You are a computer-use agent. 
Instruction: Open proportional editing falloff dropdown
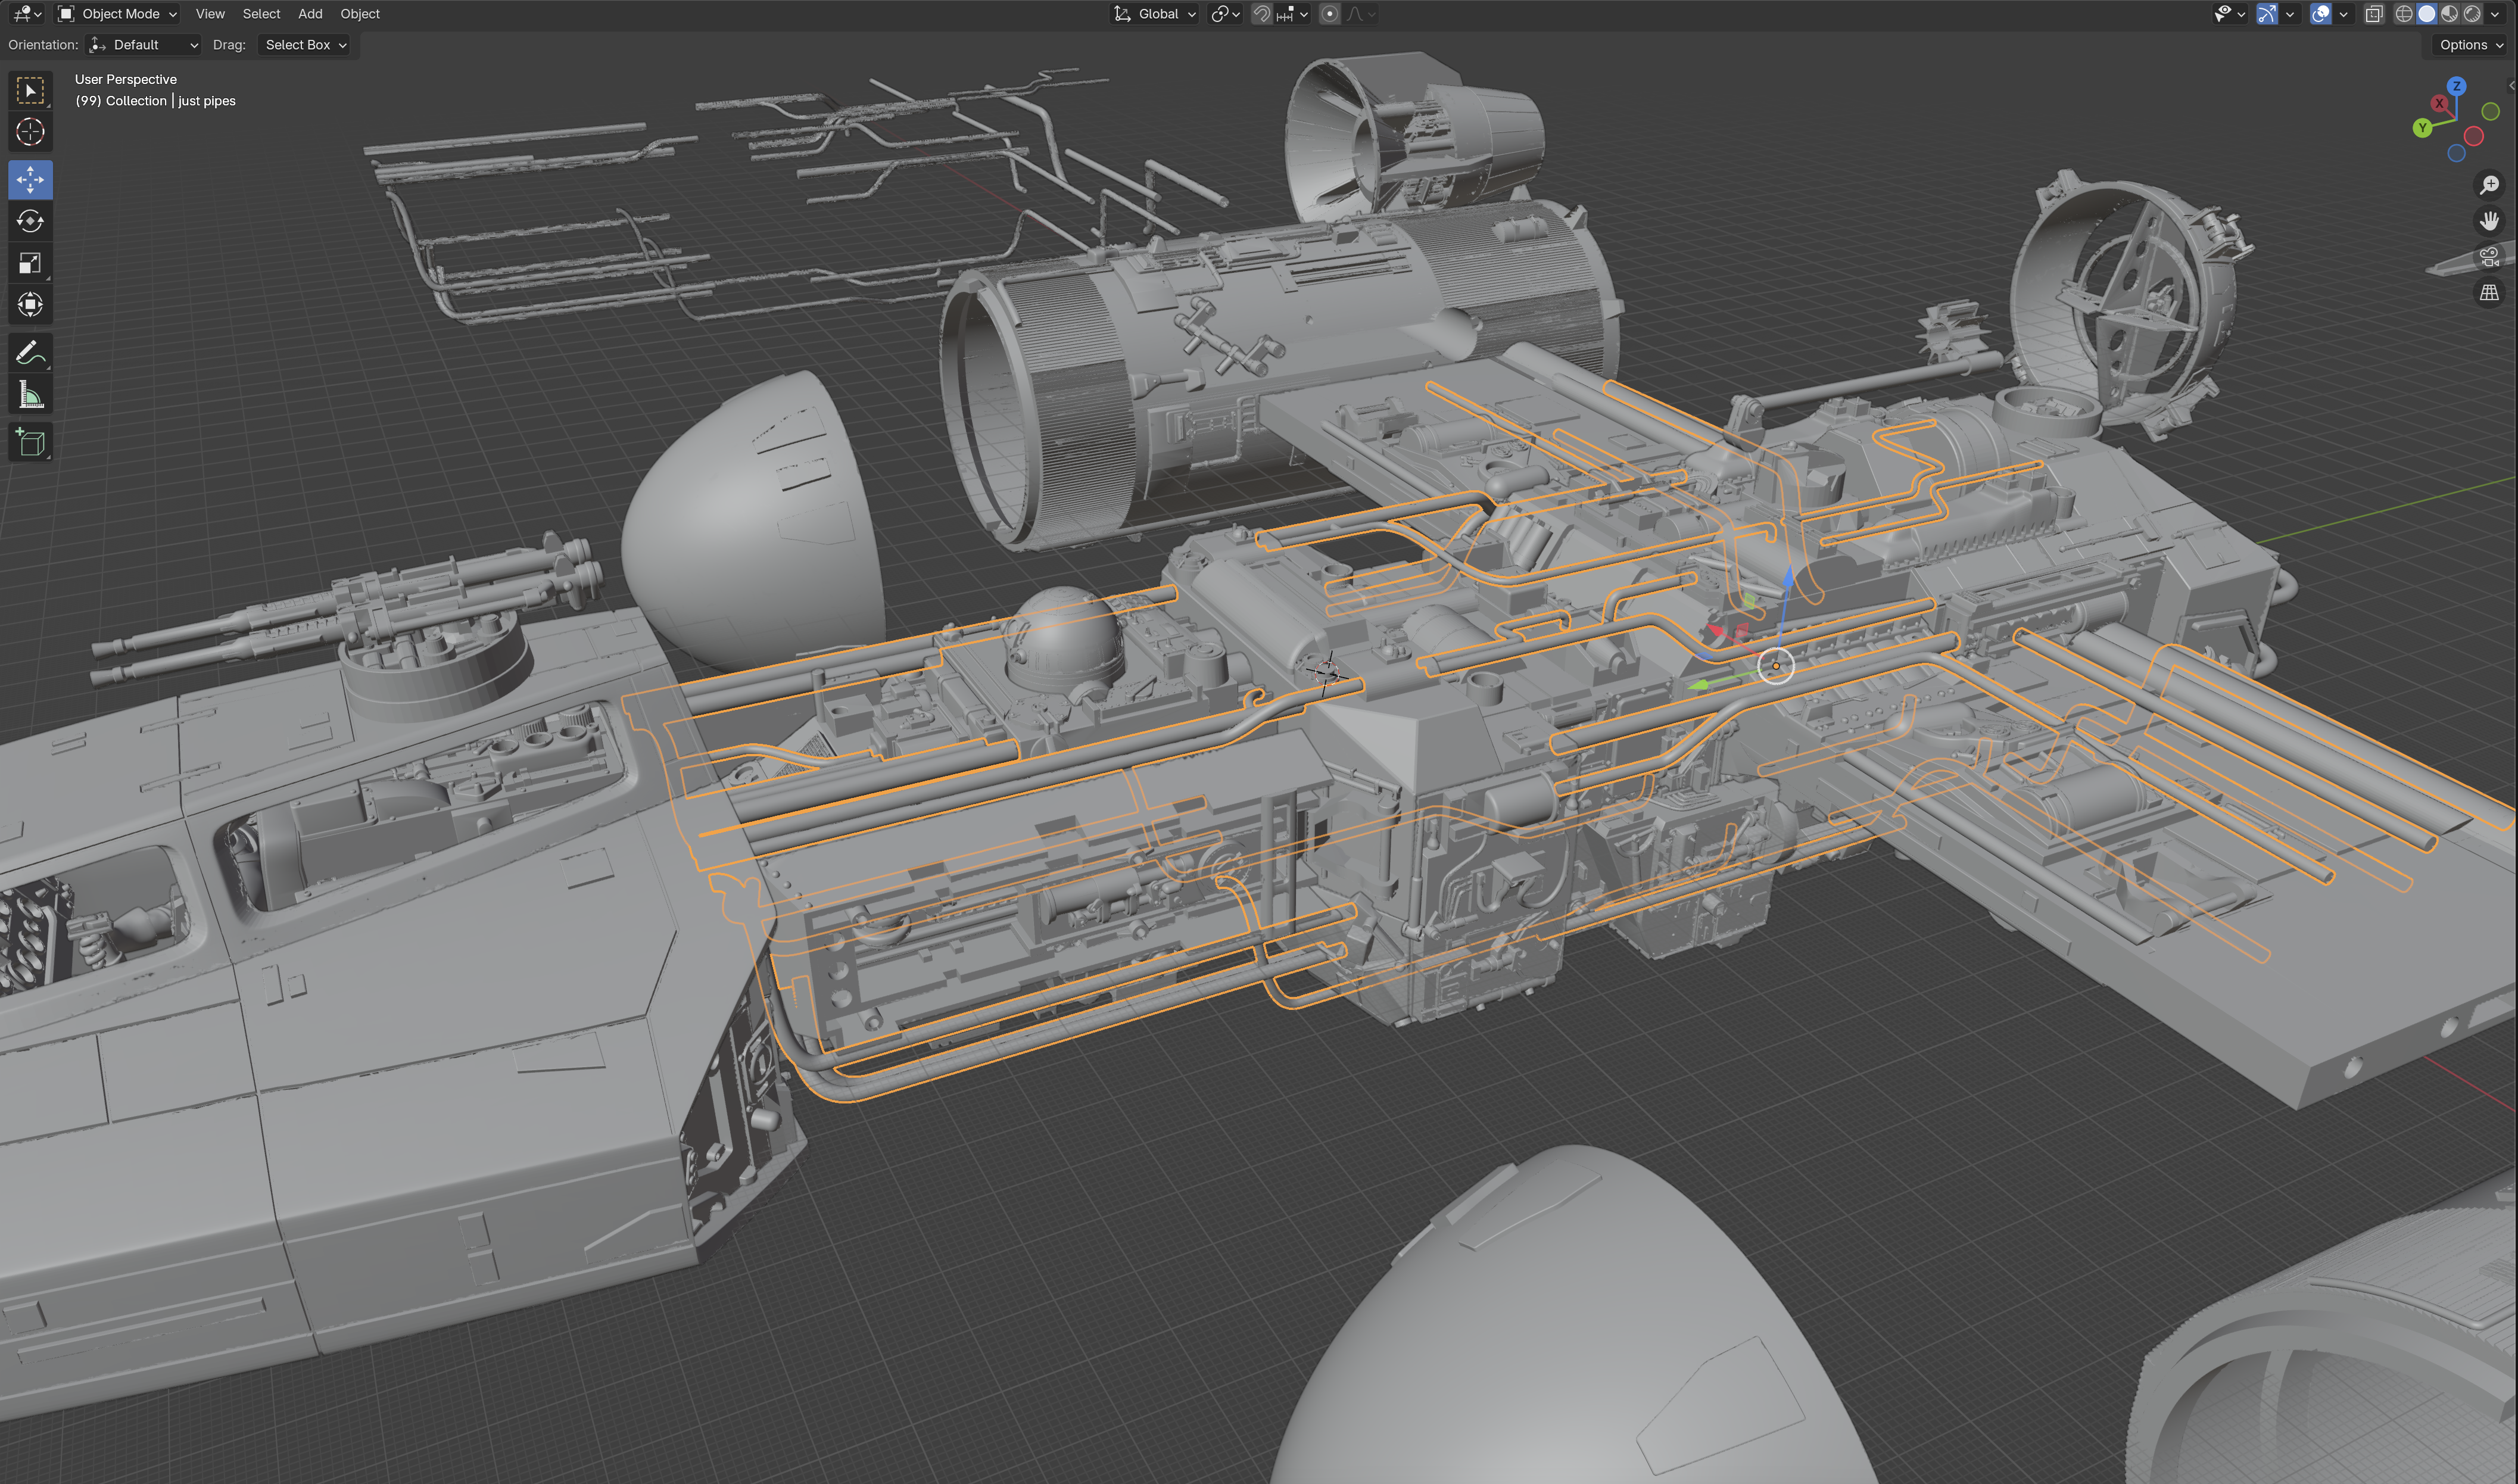point(1361,14)
